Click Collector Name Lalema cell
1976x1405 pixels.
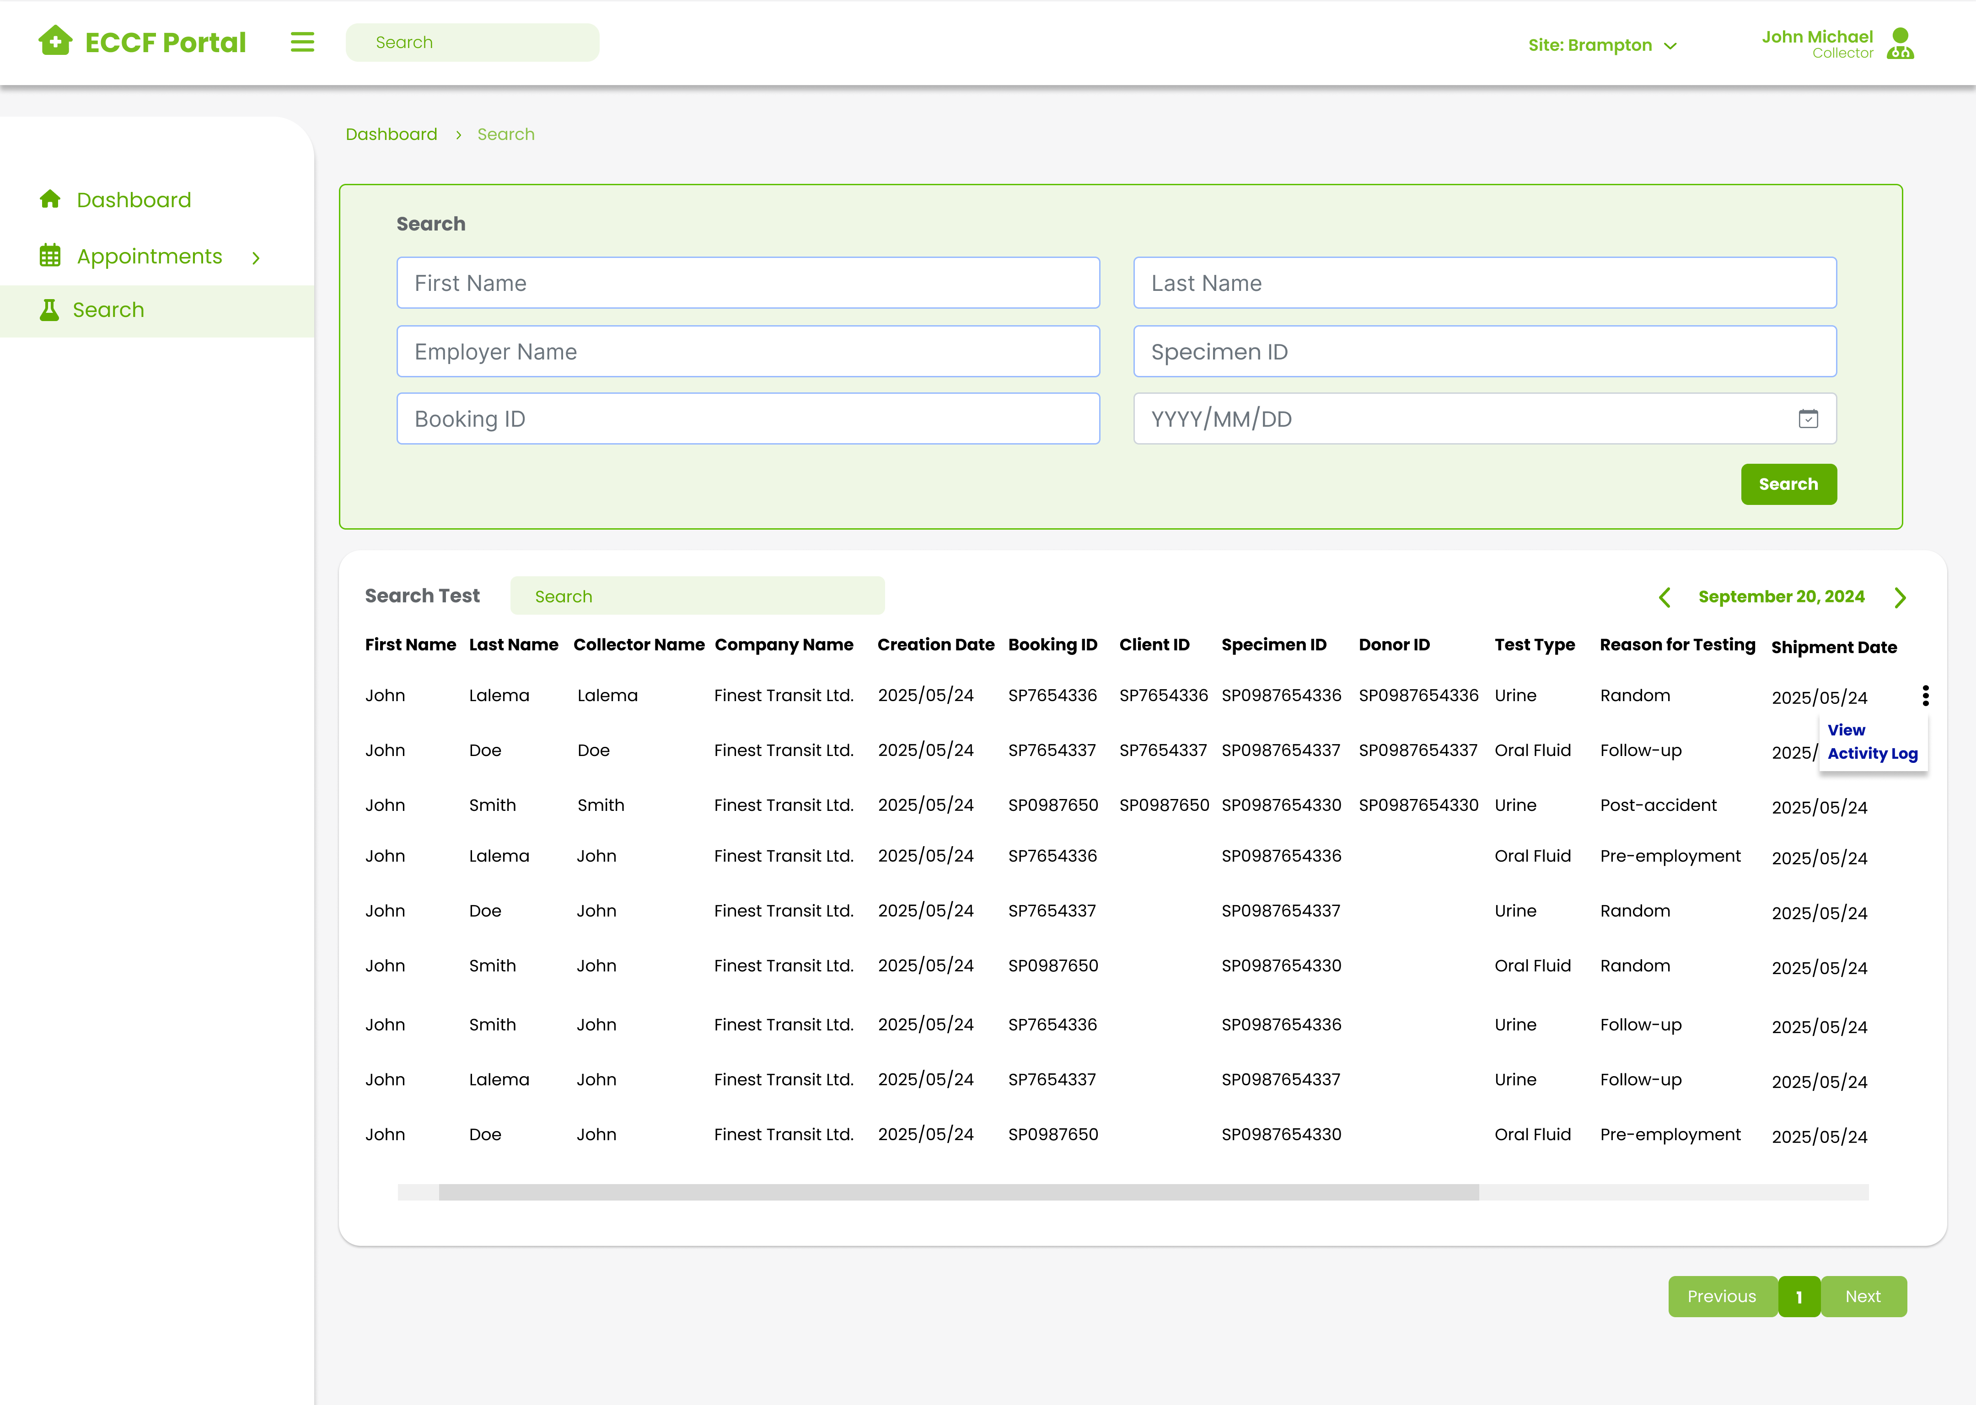tap(607, 696)
